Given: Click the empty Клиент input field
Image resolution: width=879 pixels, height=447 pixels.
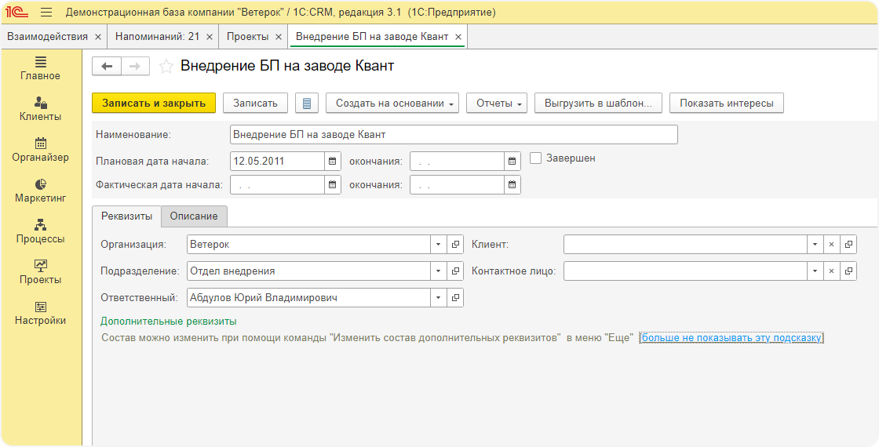Looking at the screenshot, I should coord(685,244).
